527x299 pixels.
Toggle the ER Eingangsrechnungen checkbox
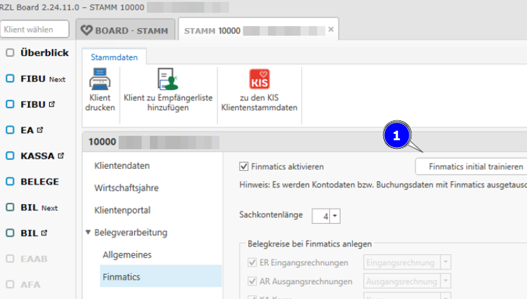point(253,263)
